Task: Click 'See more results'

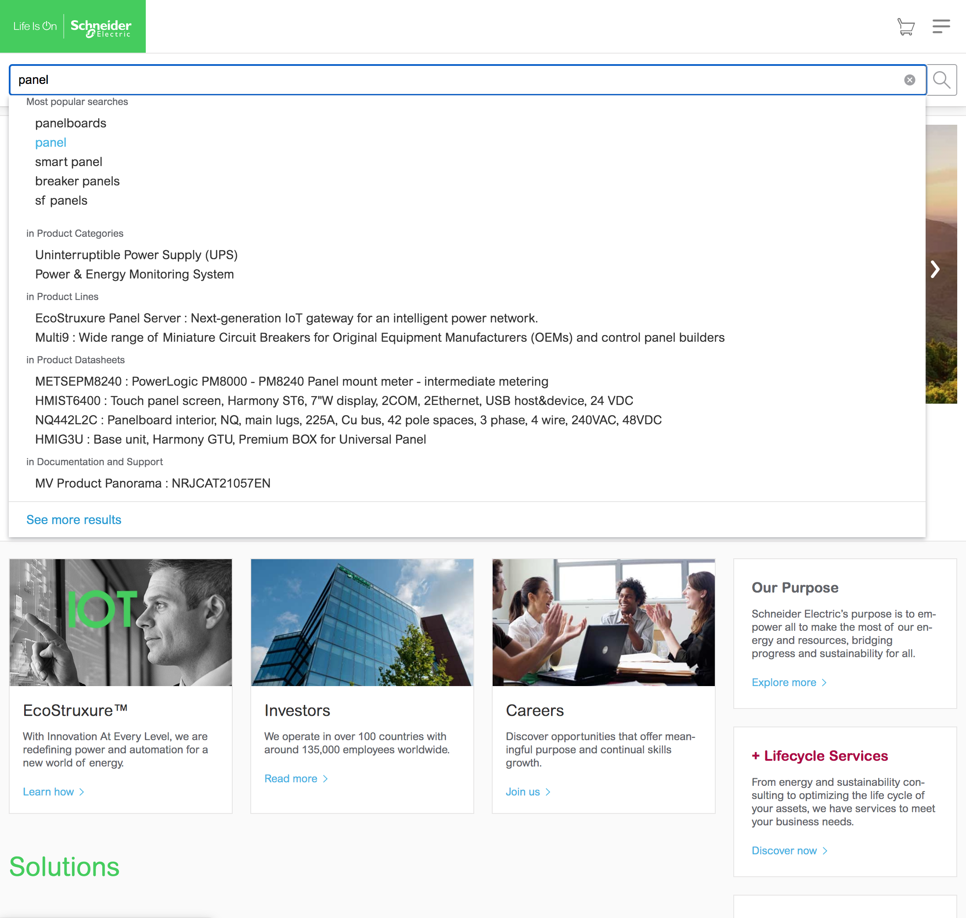Action: click(73, 520)
